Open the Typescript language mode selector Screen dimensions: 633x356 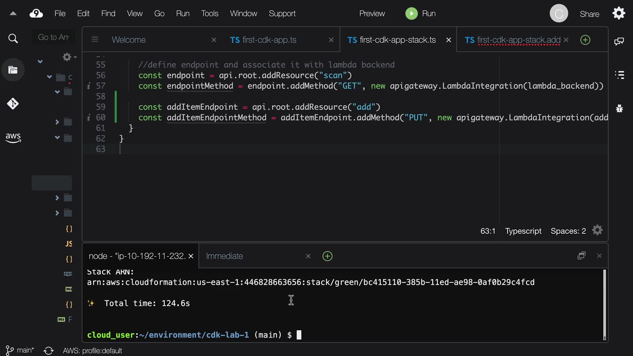pos(523,231)
